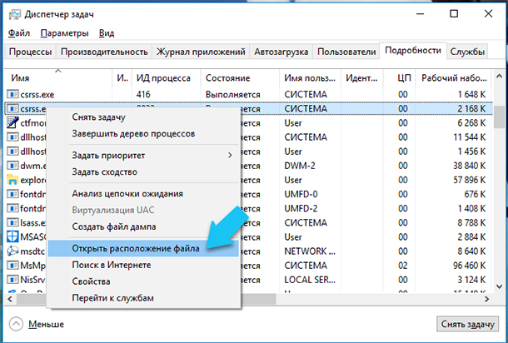Select the csrss.exe row with PID 416

click(x=248, y=94)
